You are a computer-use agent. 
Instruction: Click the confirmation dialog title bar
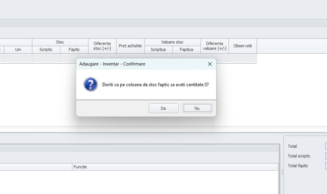tap(138, 63)
